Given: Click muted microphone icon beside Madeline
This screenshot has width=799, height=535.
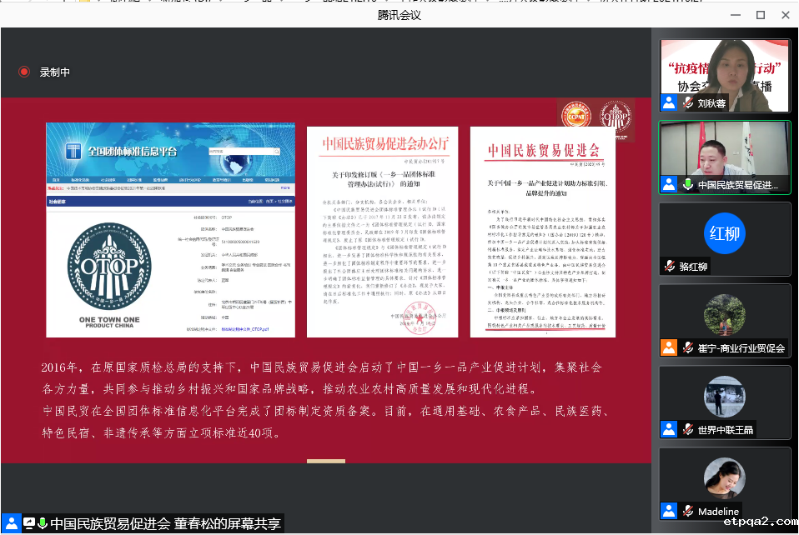Looking at the screenshot, I should coord(688,511).
